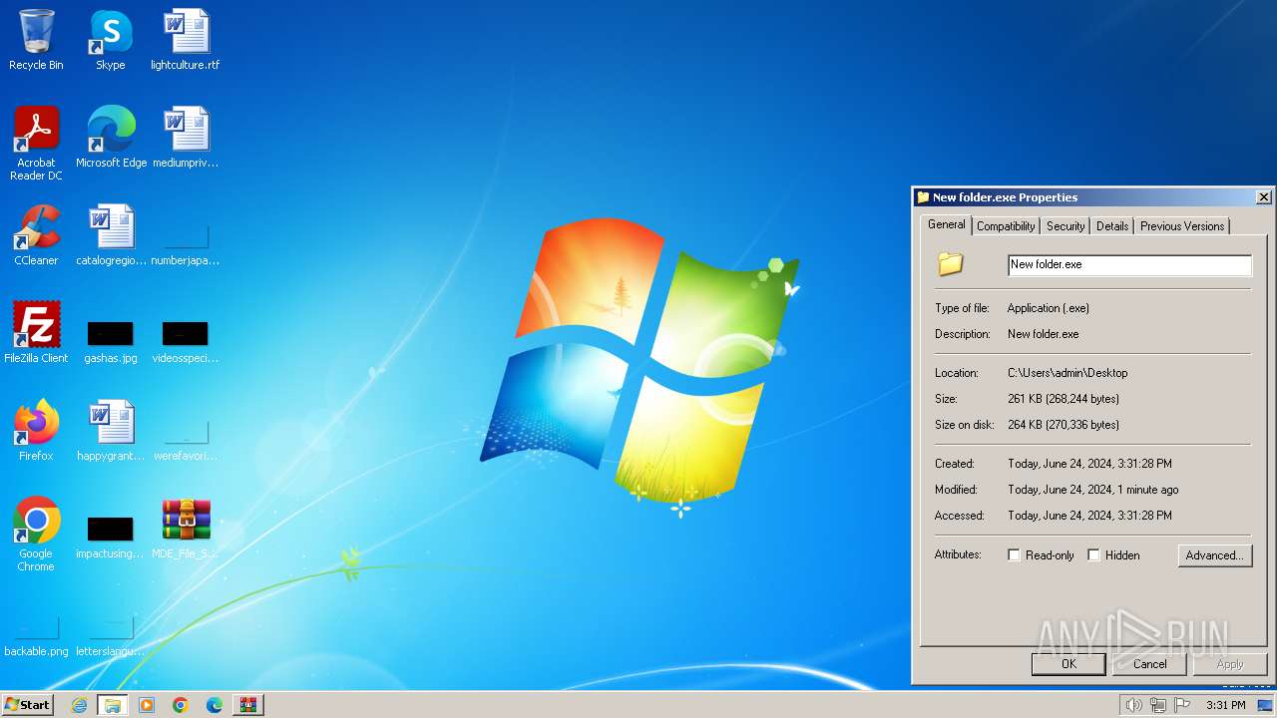The height and width of the screenshot is (718, 1277).
Task: Open the Action Center flag icon
Action: pyautogui.click(x=1182, y=705)
